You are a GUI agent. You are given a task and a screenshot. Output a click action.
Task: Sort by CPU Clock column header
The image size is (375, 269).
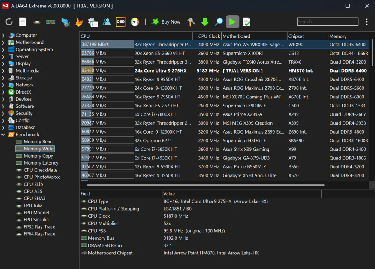[x=208, y=36]
